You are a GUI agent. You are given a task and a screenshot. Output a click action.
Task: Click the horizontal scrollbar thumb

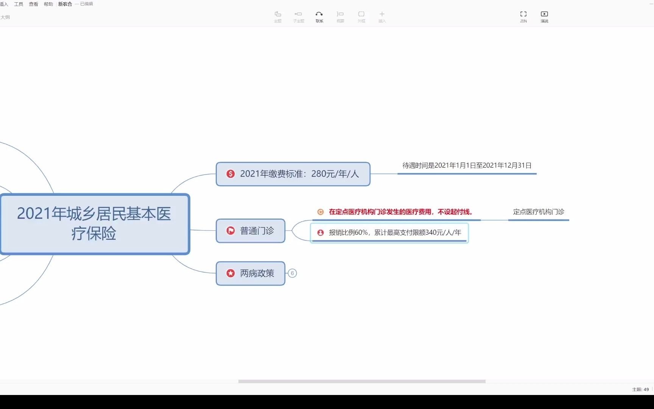point(362,381)
